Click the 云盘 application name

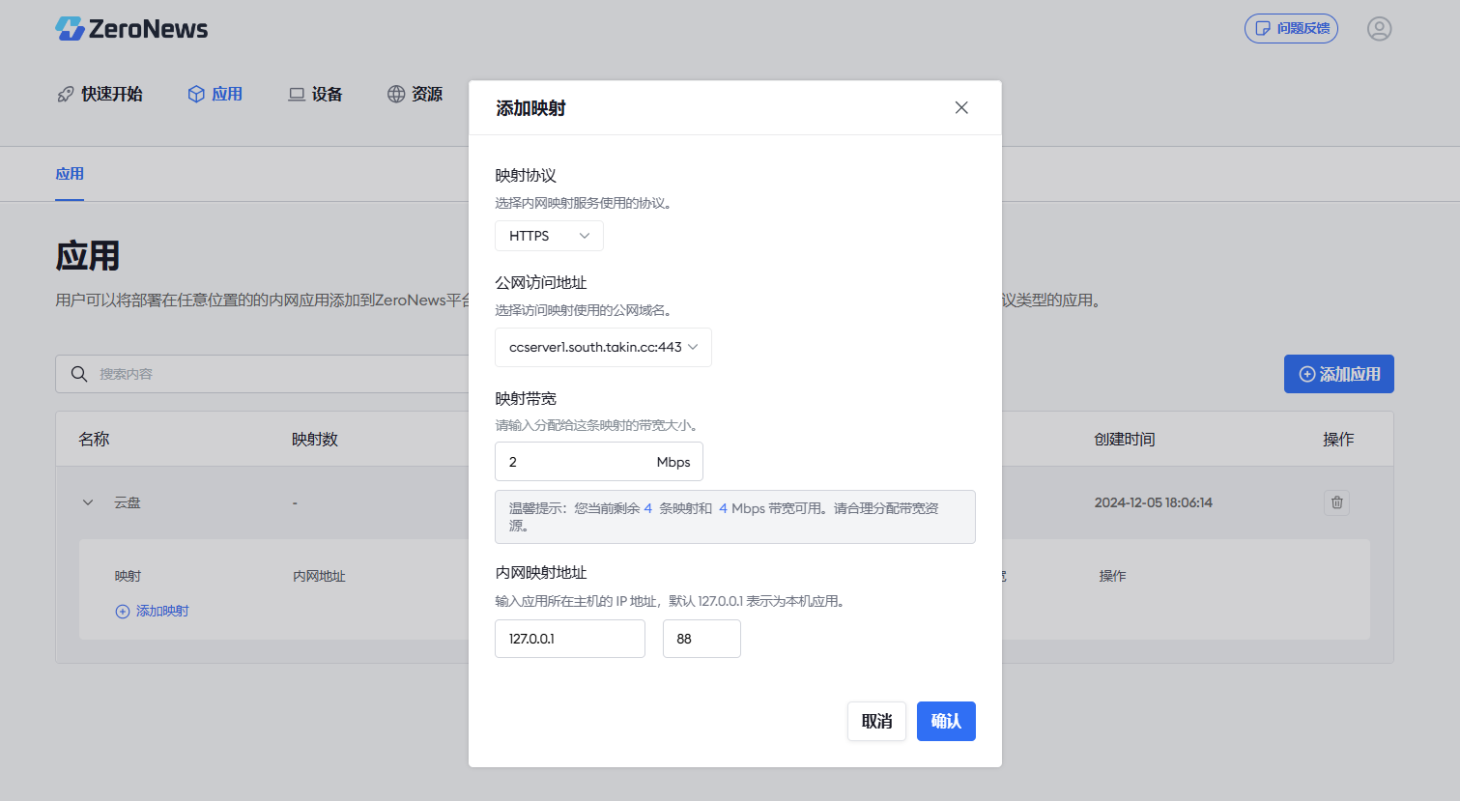[x=128, y=502]
